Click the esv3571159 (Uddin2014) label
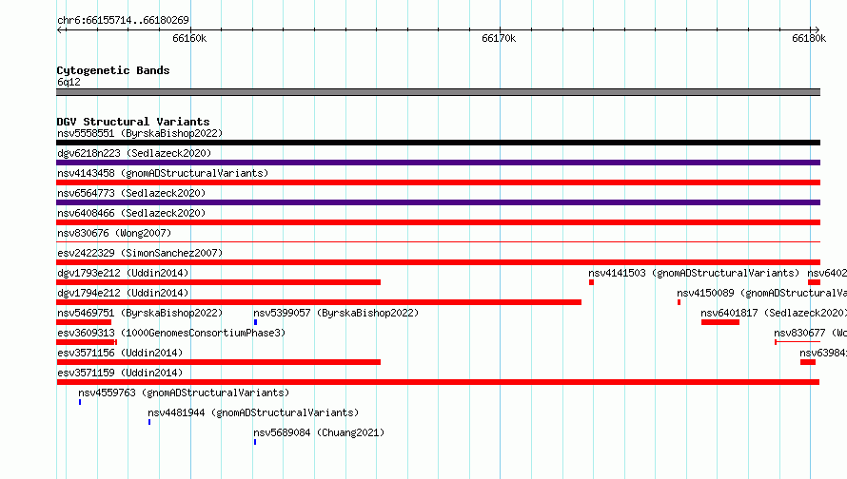 tap(120, 373)
